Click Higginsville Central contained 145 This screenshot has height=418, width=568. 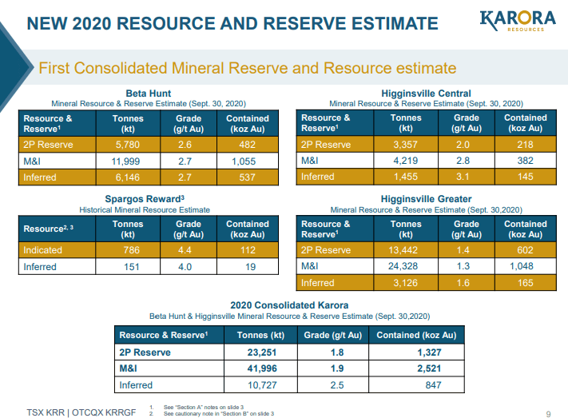tap(525, 177)
